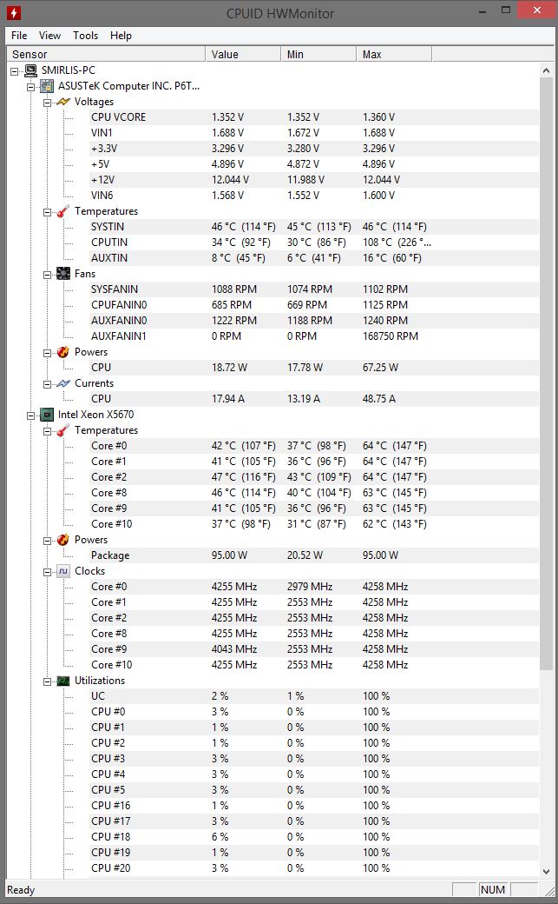Image resolution: width=558 pixels, height=904 pixels.
Task: Click the Utilizations graph icon
Action: point(63,681)
